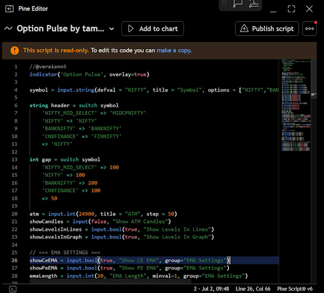Toggle fullscreen mode for Pine Editor
Image resolution: width=324 pixels, height=293 pixels.
[291, 9]
